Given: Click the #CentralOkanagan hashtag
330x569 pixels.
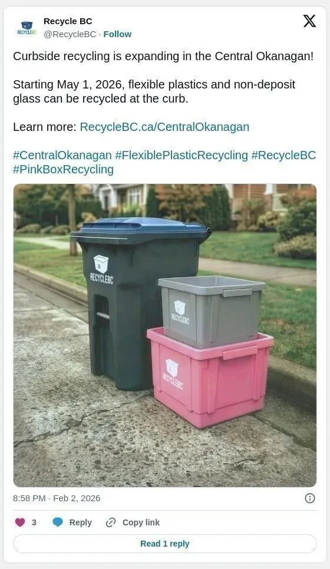Looking at the screenshot, I should 62,155.
